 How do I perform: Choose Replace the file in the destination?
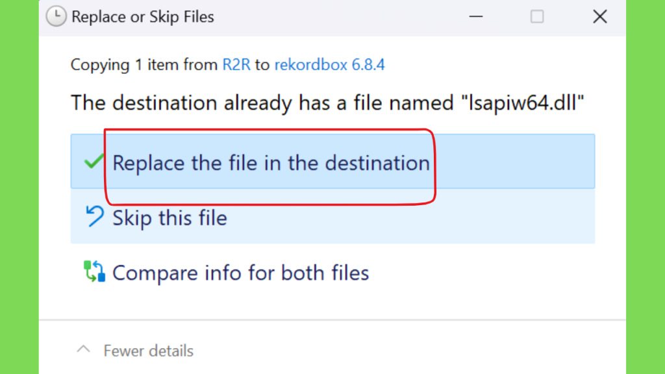pos(332,162)
